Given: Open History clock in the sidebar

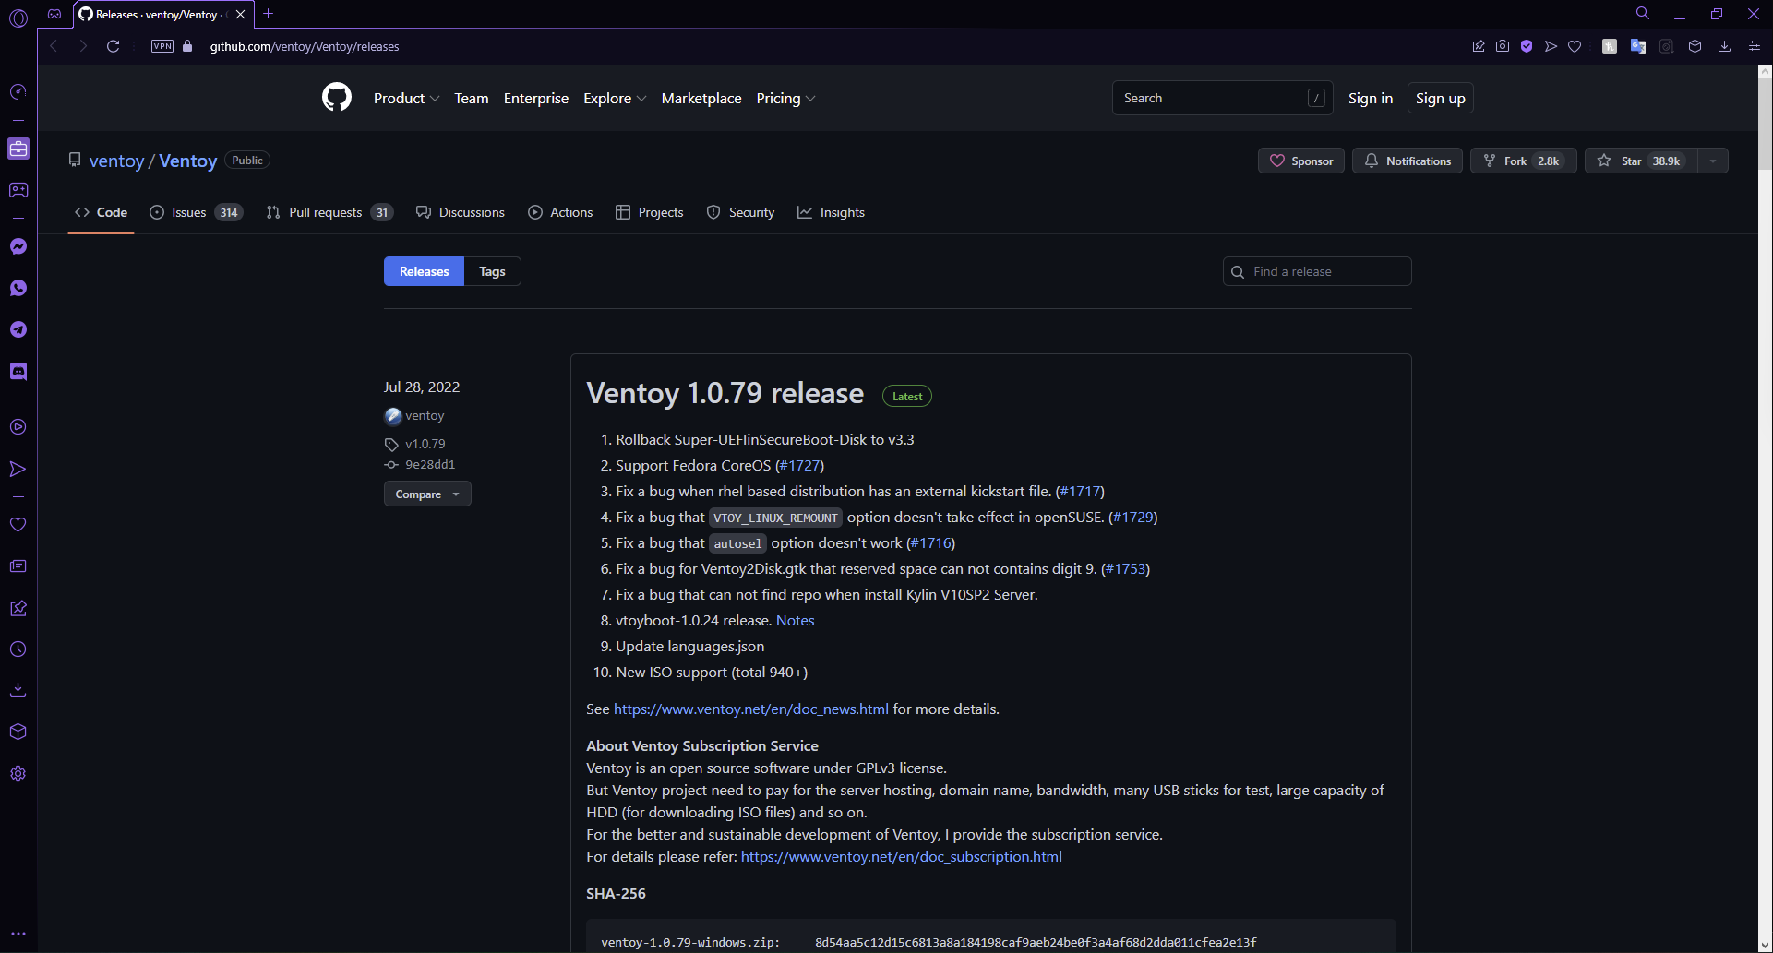Looking at the screenshot, I should pyautogui.click(x=18, y=649).
